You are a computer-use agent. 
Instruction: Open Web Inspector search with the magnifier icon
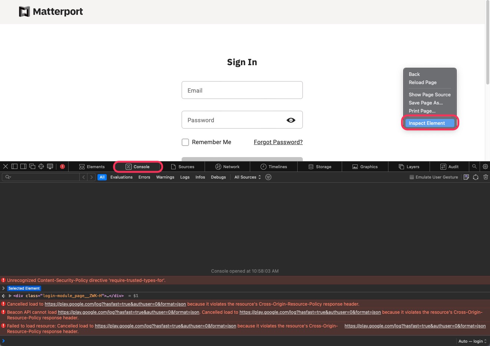[x=474, y=166]
